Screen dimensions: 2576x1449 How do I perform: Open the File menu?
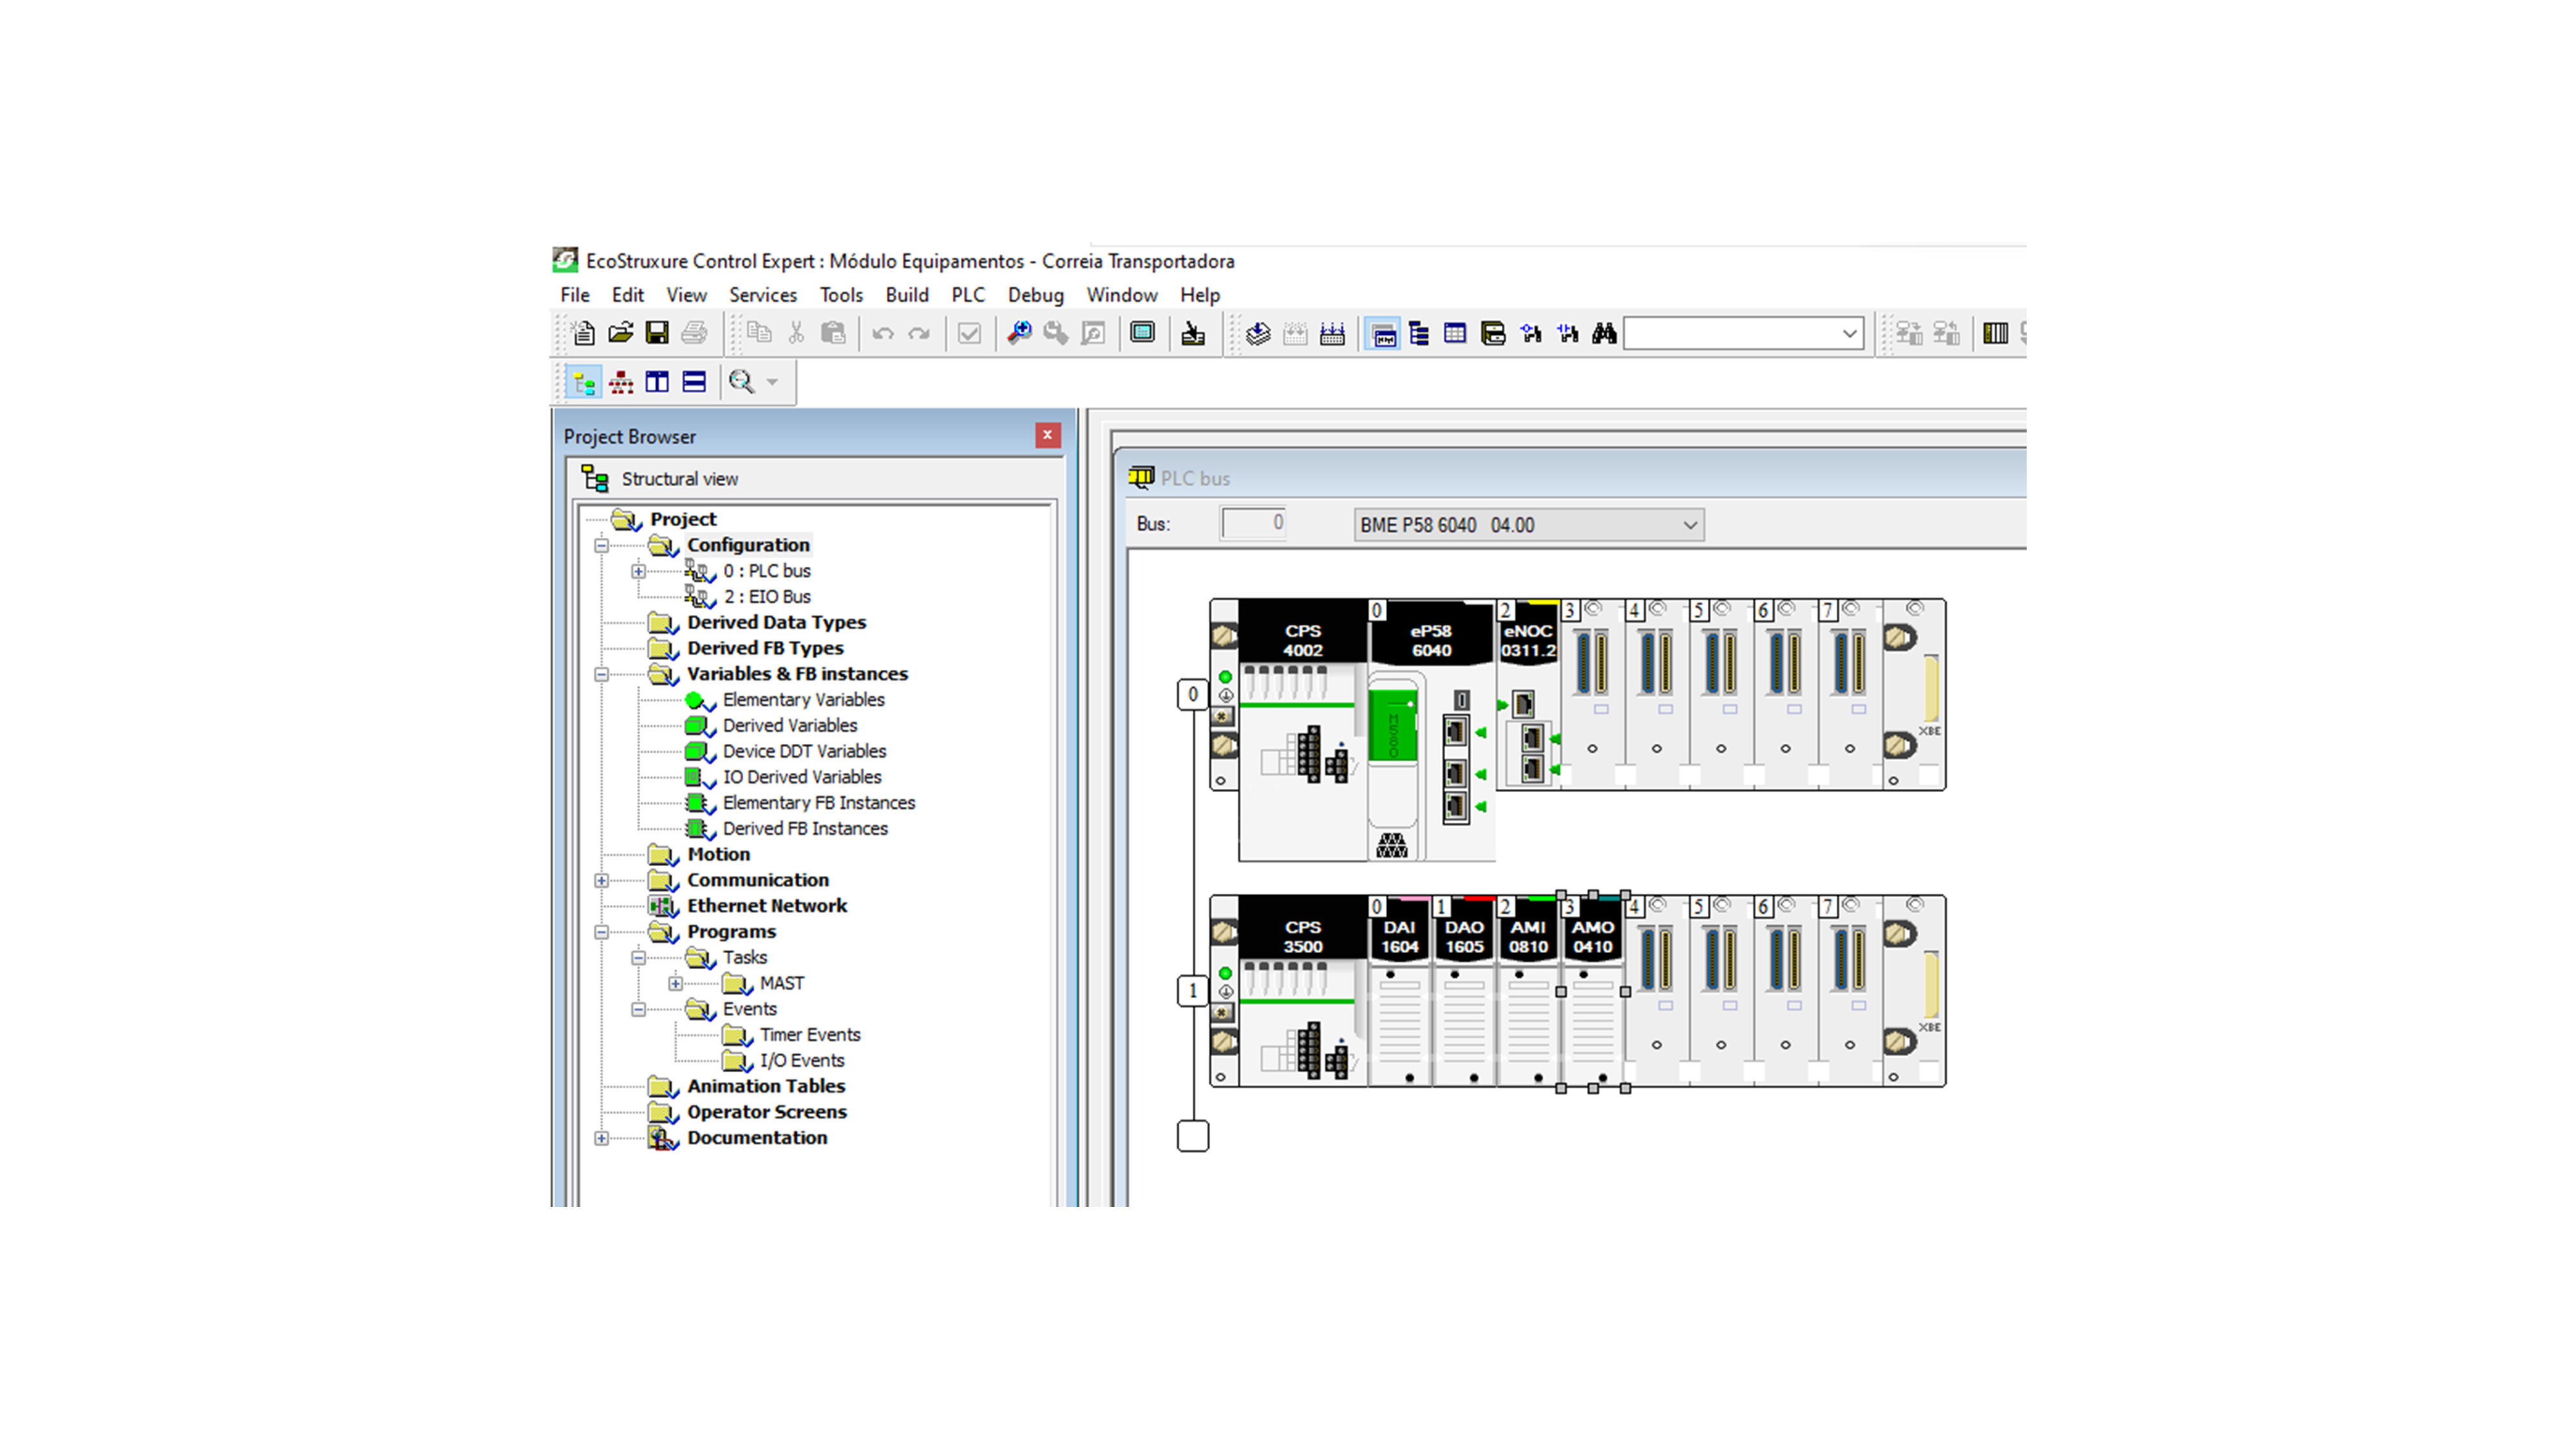575,295
